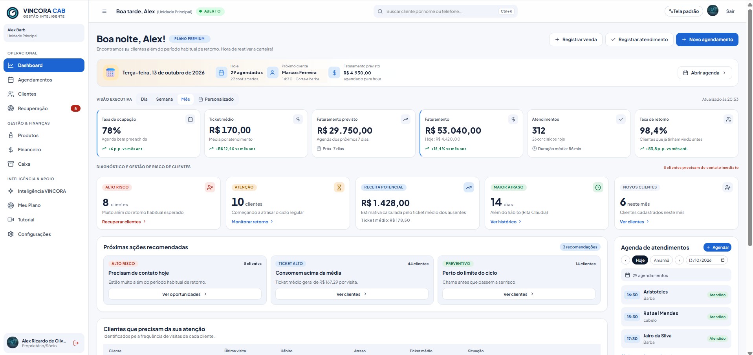Screen dimensions: 753x355
Task: Follow the Ver histórico link
Action: pos(506,222)
